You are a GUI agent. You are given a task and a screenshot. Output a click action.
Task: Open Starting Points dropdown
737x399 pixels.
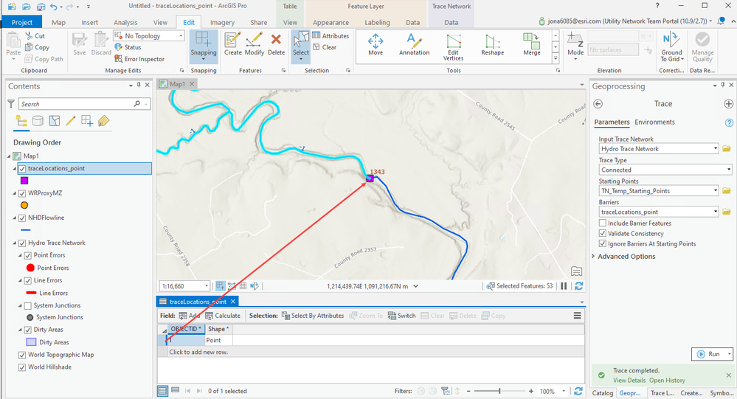click(716, 191)
